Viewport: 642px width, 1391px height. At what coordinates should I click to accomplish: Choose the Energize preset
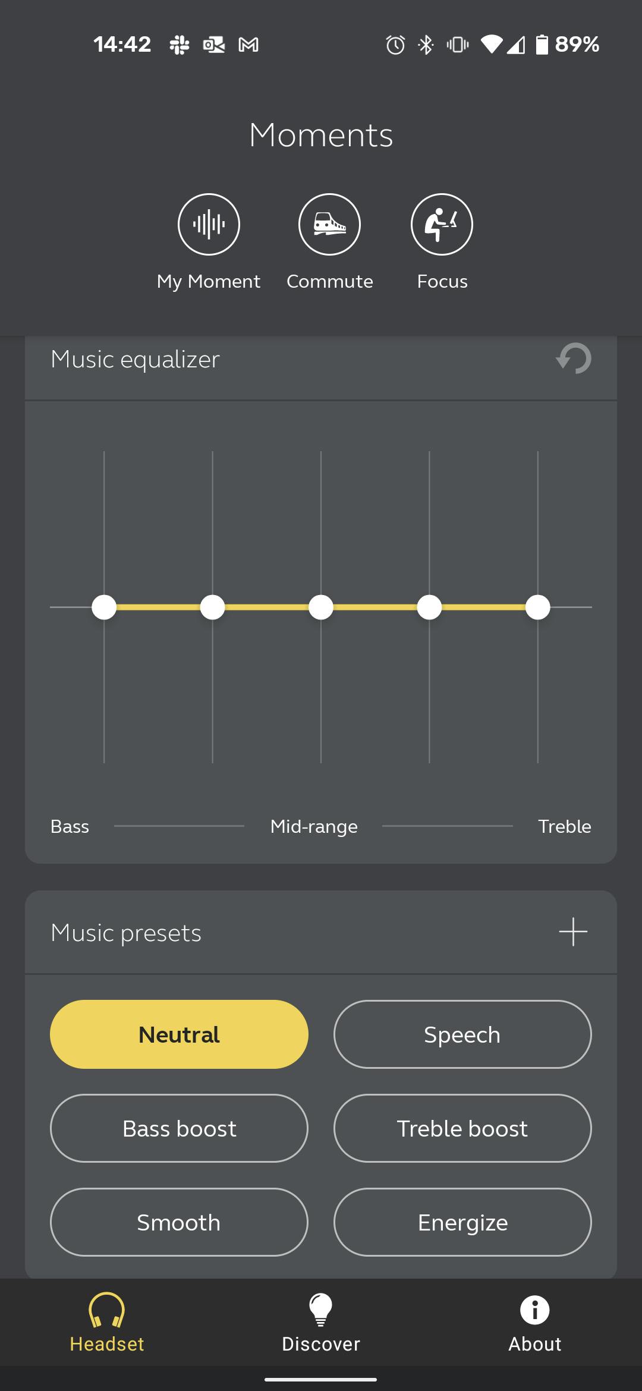coord(462,1222)
